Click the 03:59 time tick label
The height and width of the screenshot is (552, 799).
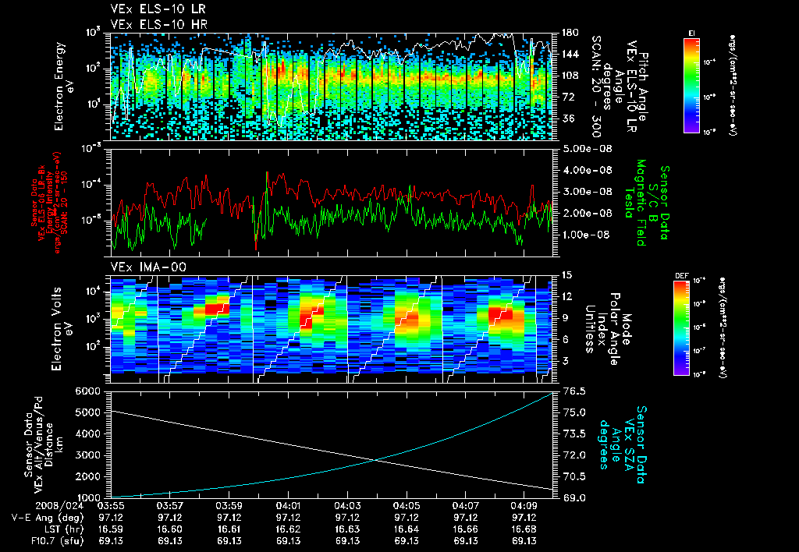pyautogui.click(x=229, y=506)
